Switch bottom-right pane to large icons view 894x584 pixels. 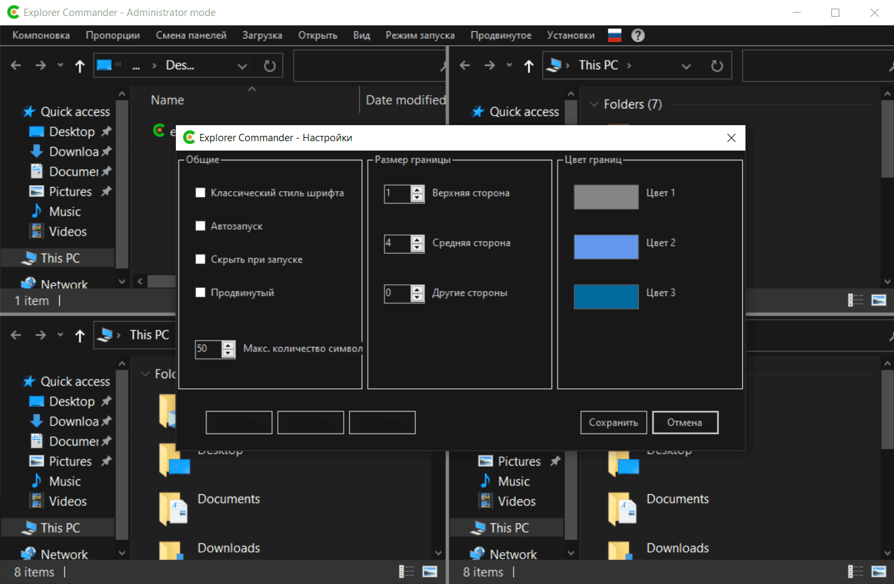pos(879,571)
